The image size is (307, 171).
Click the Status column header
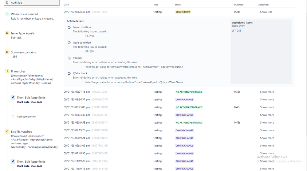pos(178,5)
